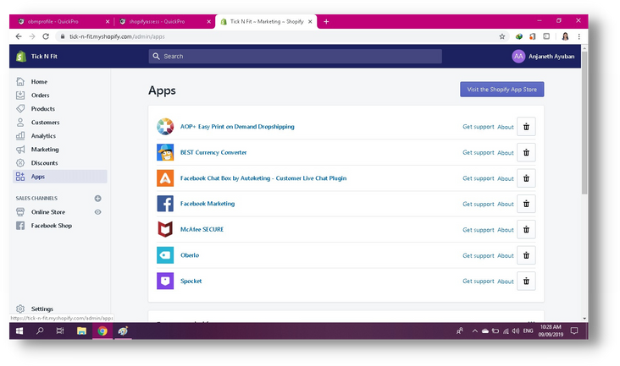View Online Store with eye icon
Viewport: 620px width, 366px height.
pyautogui.click(x=97, y=212)
